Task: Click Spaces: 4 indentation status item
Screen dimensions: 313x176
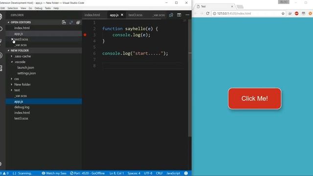Action: [x=134, y=173]
